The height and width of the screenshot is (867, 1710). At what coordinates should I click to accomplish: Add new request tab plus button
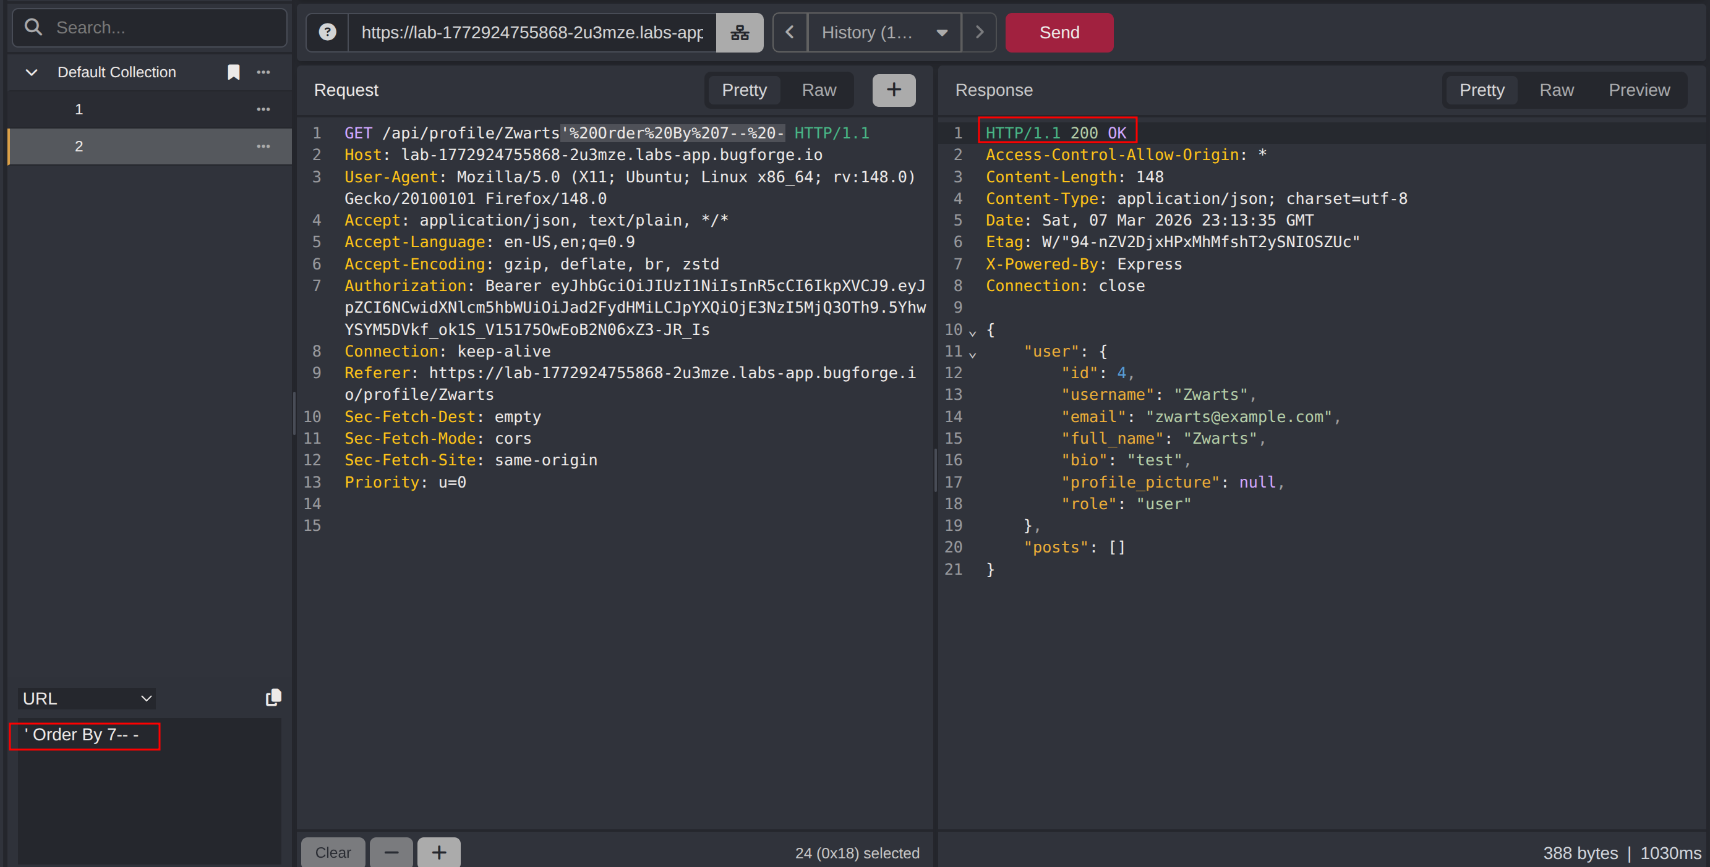[x=894, y=90]
